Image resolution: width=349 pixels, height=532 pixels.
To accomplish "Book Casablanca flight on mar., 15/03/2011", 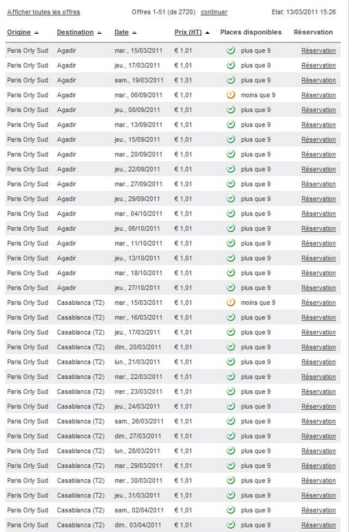I will point(318,303).
